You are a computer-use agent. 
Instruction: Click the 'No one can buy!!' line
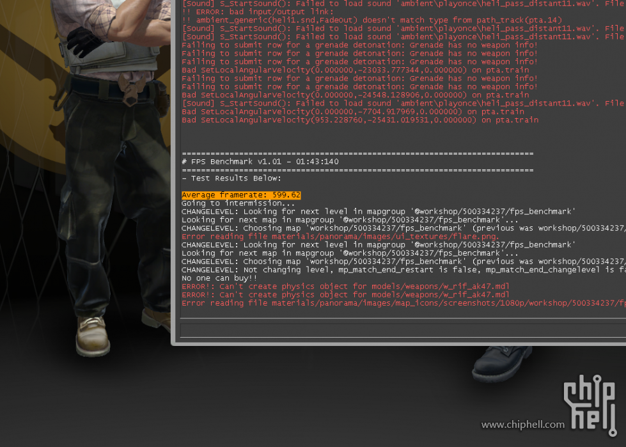(x=219, y=278)
